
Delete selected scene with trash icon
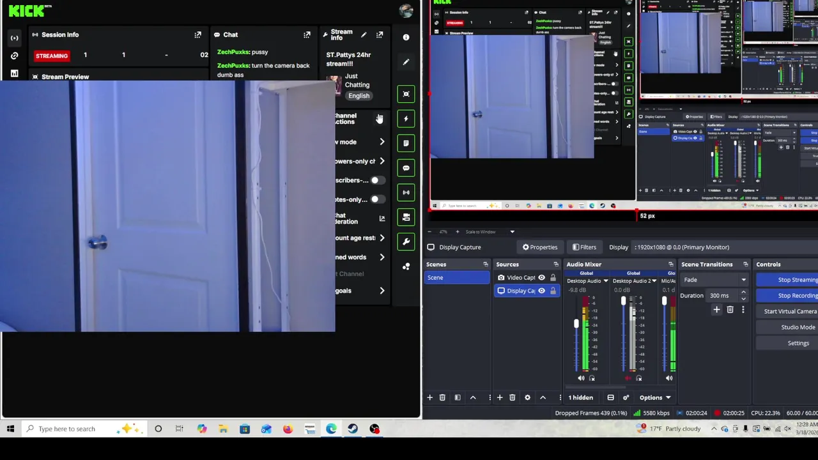[442, 397]
